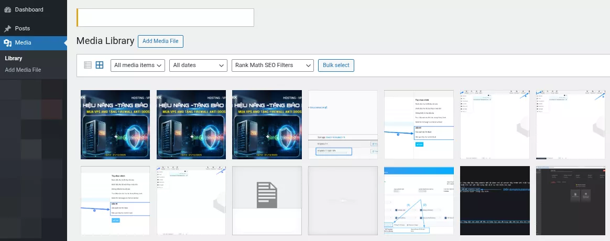Click the Media Library page heading

point(105,41)
